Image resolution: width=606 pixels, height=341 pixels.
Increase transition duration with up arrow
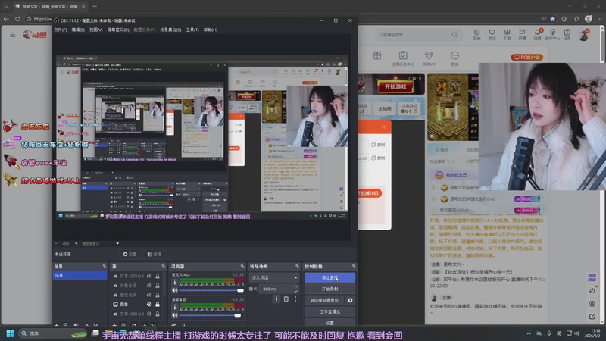295,287
